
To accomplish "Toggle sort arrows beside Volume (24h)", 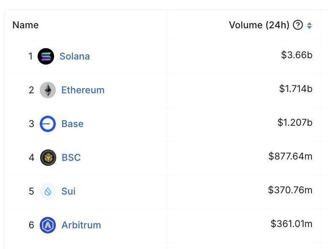I will [x=309, y=25].
